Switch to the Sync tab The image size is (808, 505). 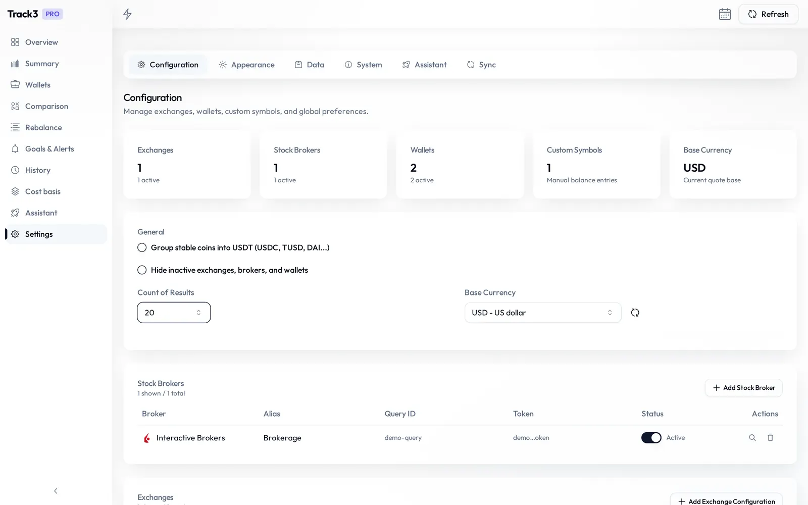(x=481, y=65)
